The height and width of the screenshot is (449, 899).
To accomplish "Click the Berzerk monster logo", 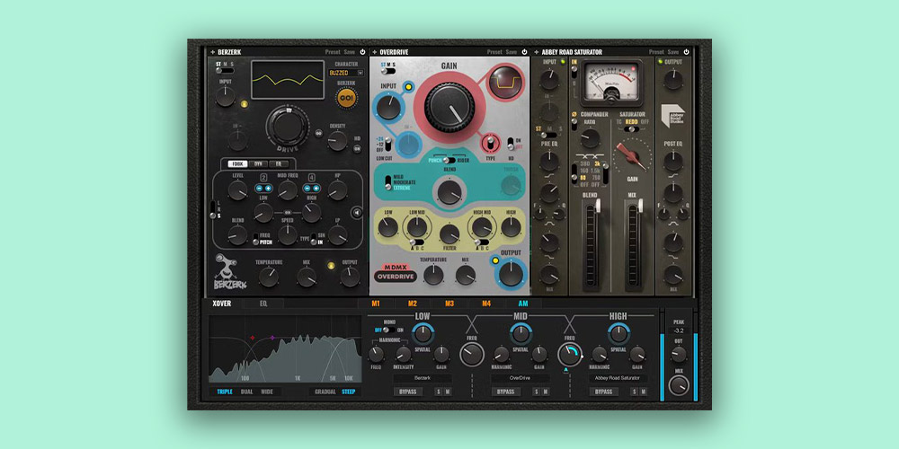I will pos(228,271).
